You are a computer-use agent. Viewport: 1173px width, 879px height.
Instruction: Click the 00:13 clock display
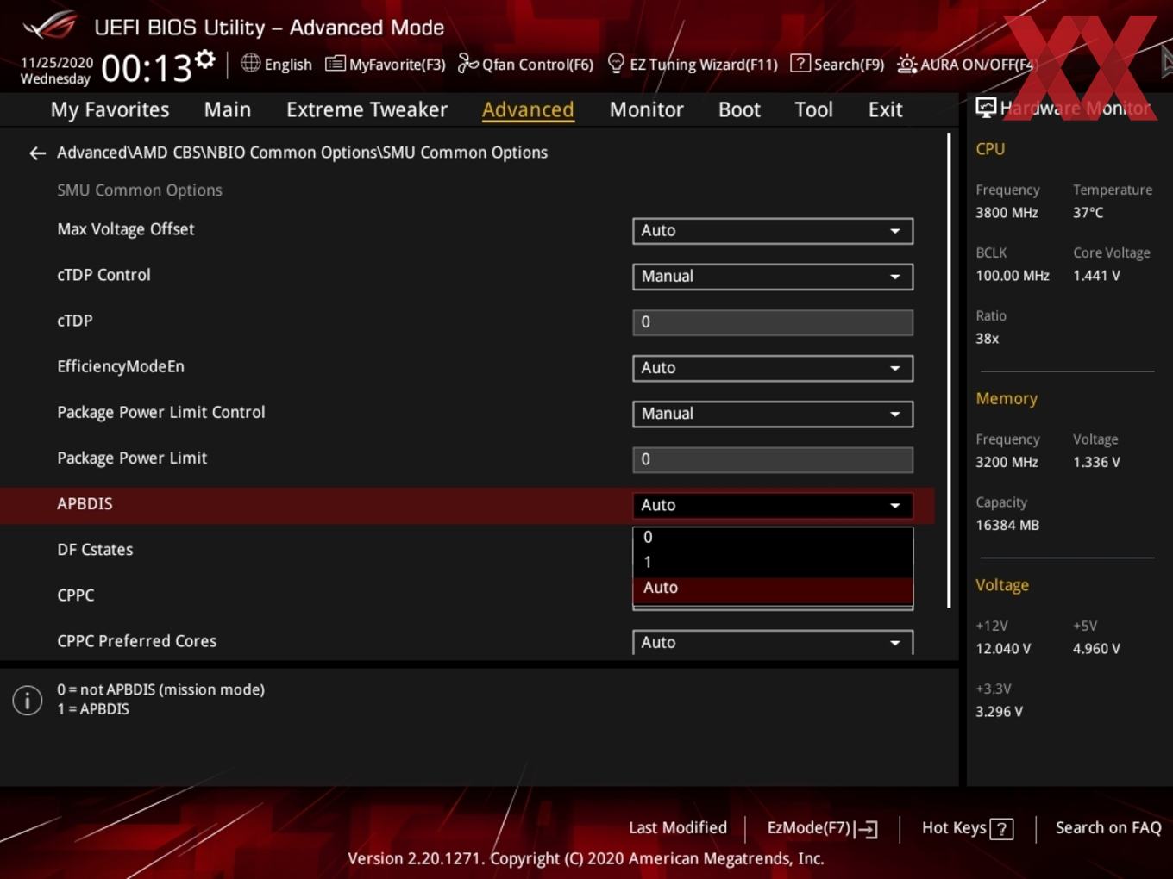(147, 68)
